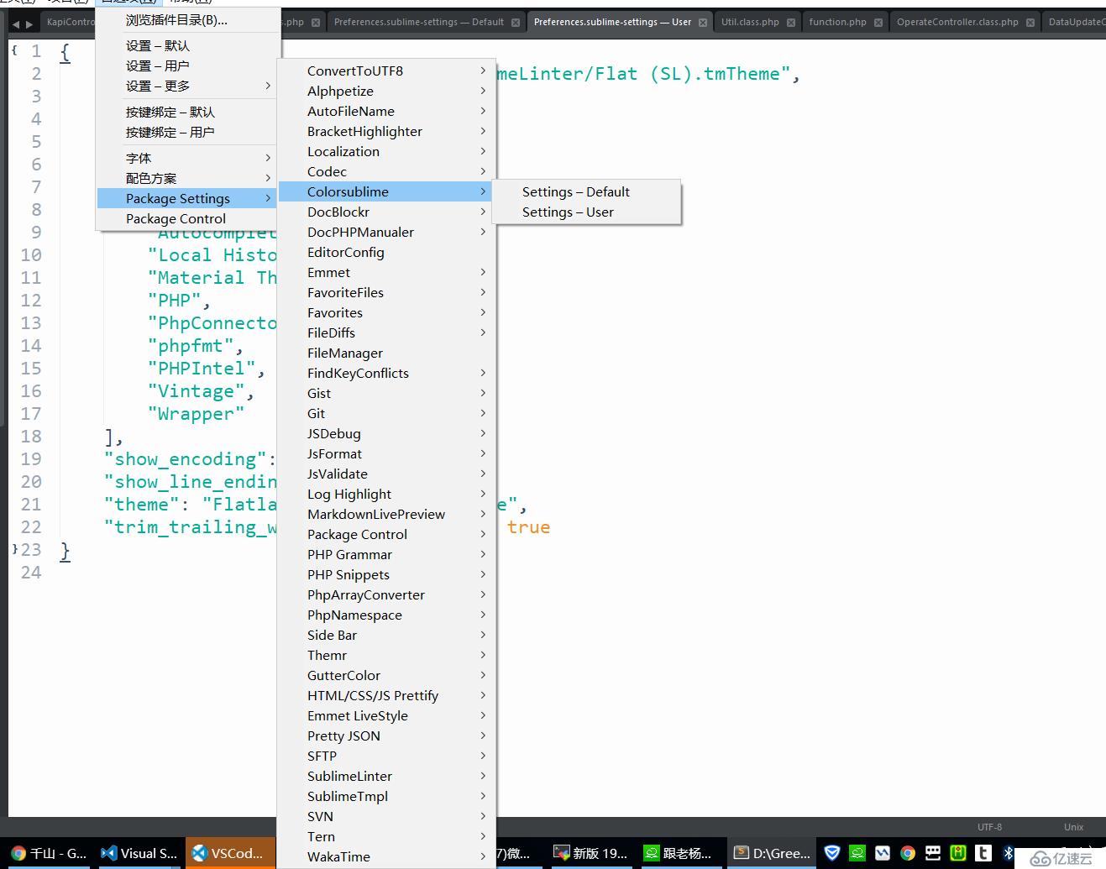Click the Chrome icon in the system tray
Viewport: 1106px width, 869px height.
click(907, 853)
